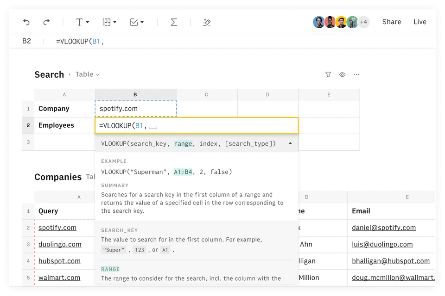Click the Share button
Viewport: 445px width, 296px height.
click(x=392, y=22)
